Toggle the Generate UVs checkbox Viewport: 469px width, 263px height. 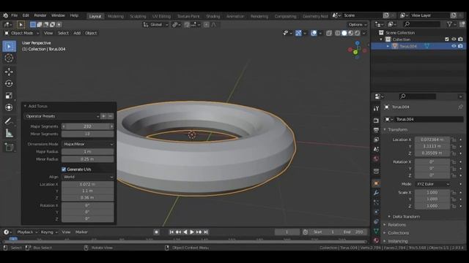[64, 169]
